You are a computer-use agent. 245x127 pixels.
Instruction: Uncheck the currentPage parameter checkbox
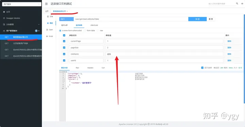point(64,41)
